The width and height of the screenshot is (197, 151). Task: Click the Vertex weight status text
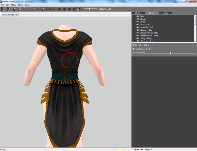point(143,149)
